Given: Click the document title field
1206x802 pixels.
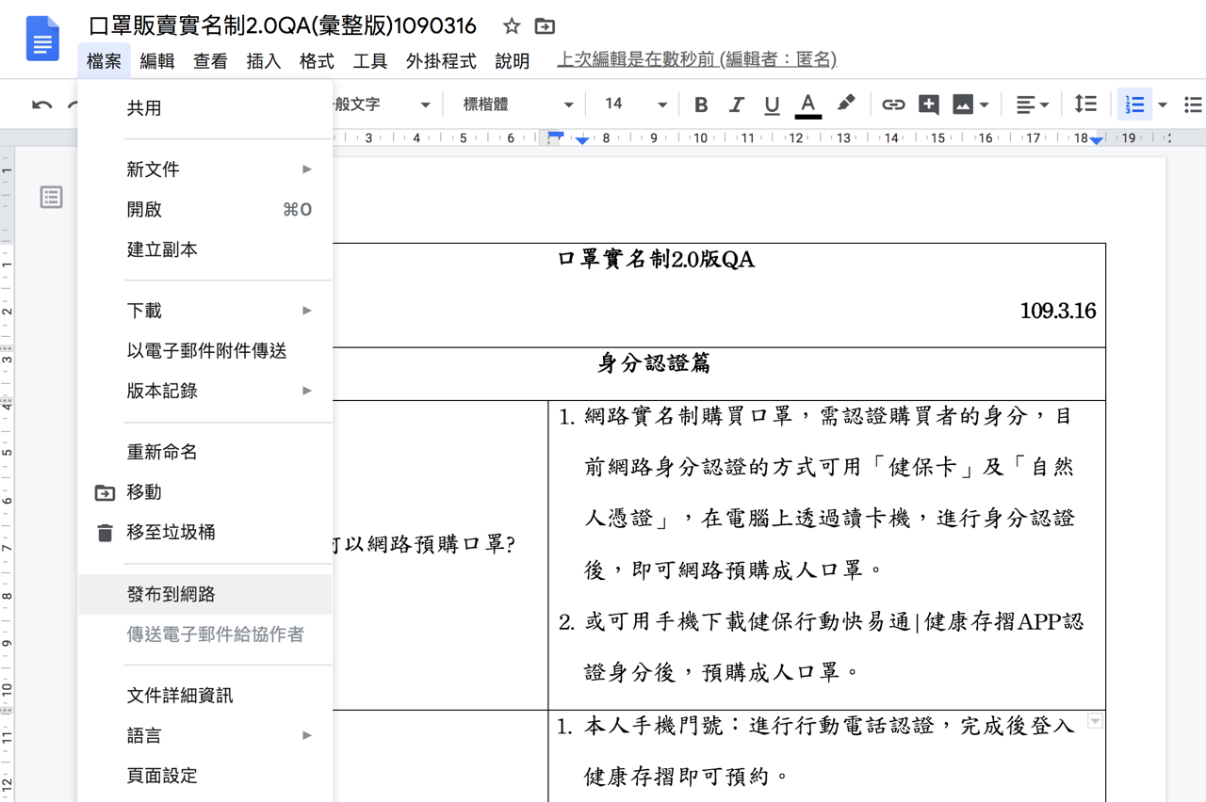Looking at the screenshot, I should [x=283, y=26].
